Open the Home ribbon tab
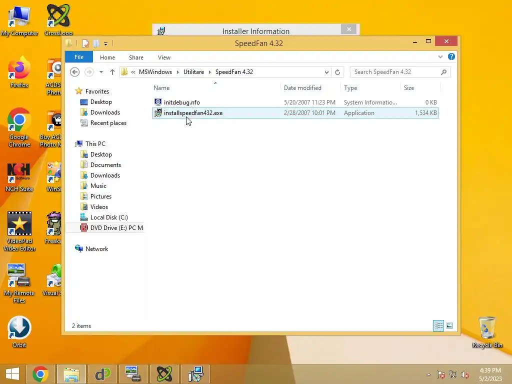This screenshot has height=384, width=512. [x=107, y=57]
